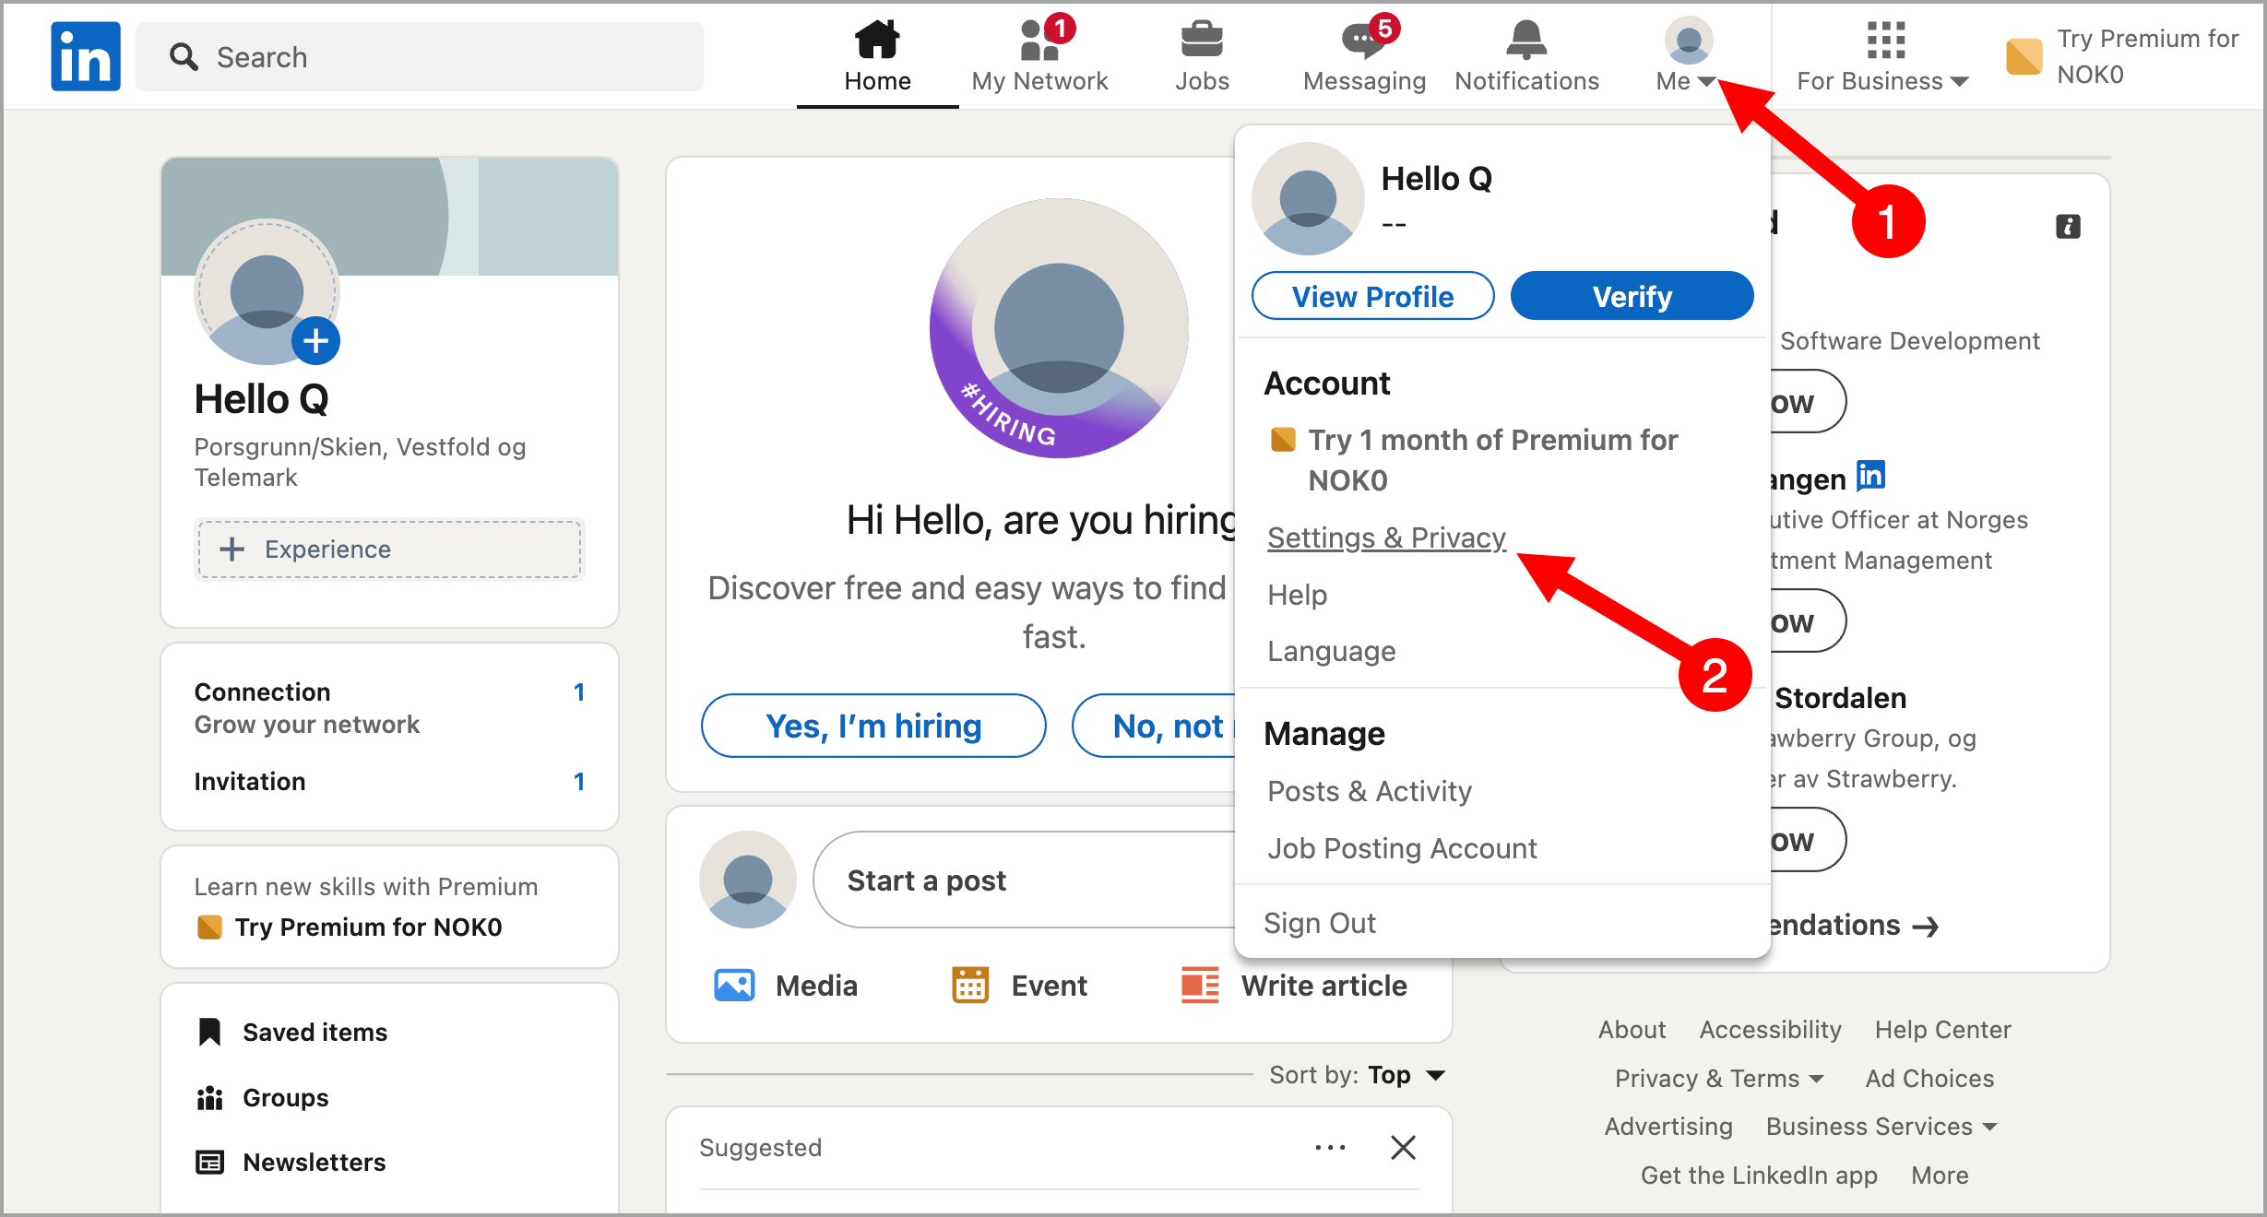This screenshot has height=1217, width=2267.
Task: Open Job Posting Account
Action: [x=1402, y=848]
